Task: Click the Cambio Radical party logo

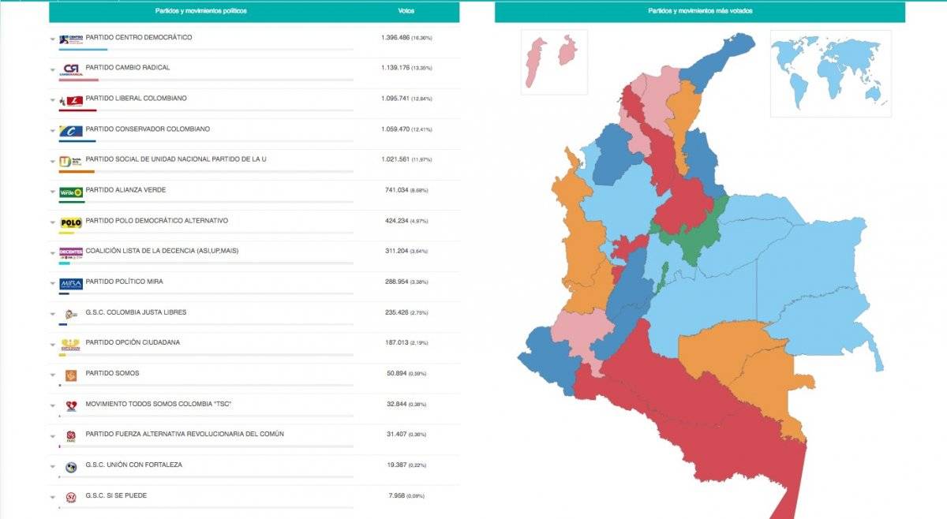Action: coord(71,69)
